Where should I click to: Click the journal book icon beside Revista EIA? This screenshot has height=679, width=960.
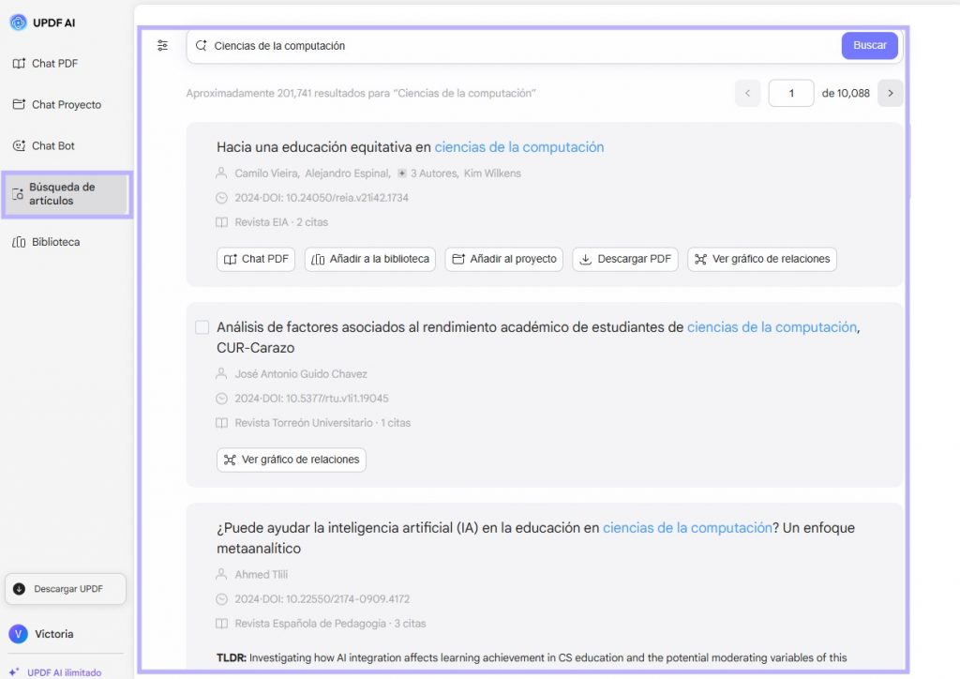(221, 222)
